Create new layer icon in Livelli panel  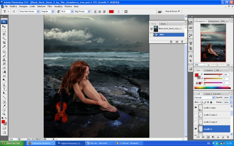pos(223,137)
